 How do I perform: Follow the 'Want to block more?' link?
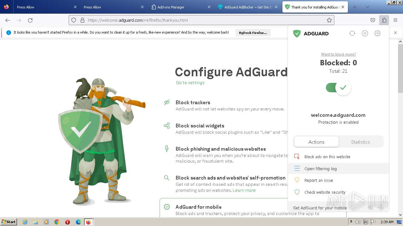click(338, 54)
